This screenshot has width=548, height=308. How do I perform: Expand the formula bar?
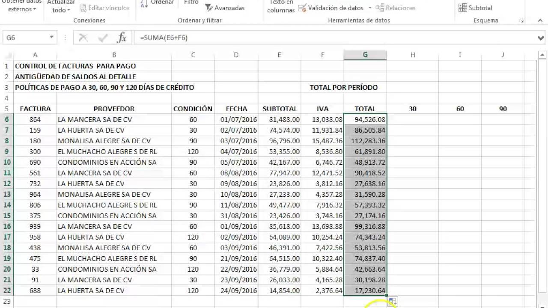coord(541,38)
